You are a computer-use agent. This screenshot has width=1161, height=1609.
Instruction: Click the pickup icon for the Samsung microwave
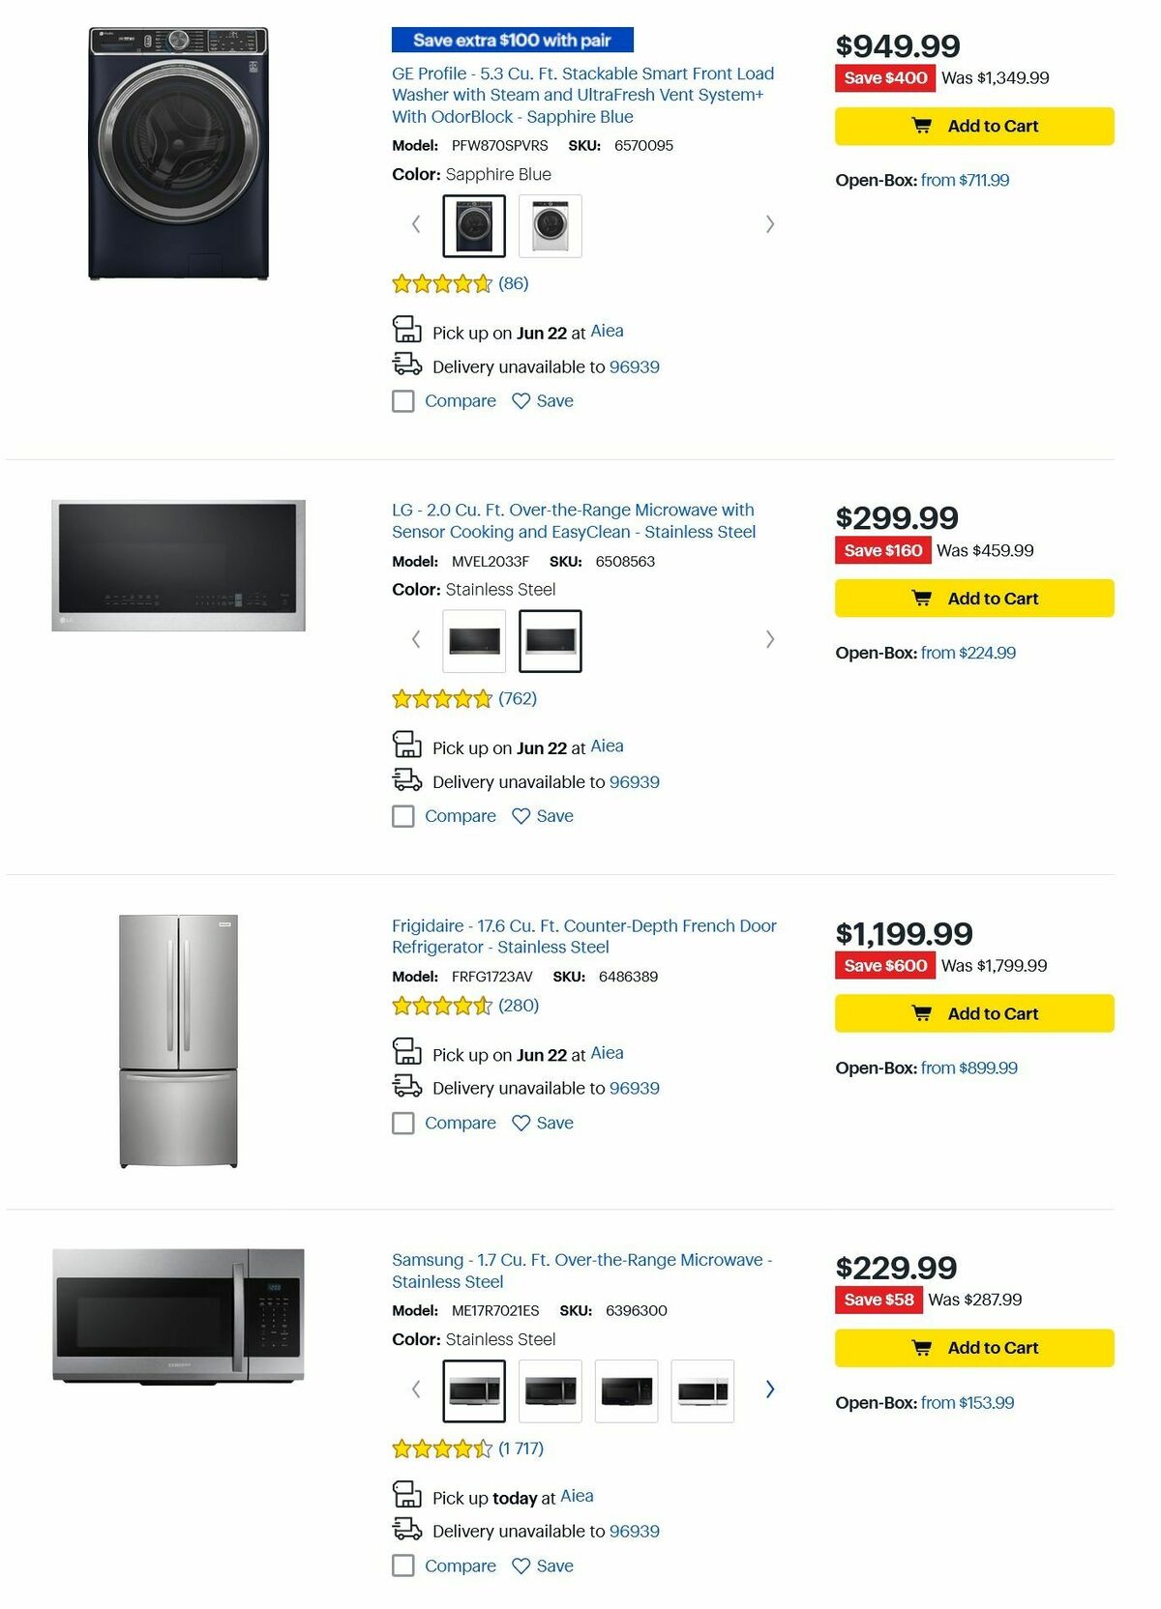406,1496
